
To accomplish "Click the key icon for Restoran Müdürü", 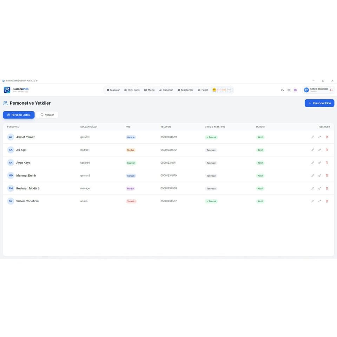I will pyautogui.click(x=320, y=188).
